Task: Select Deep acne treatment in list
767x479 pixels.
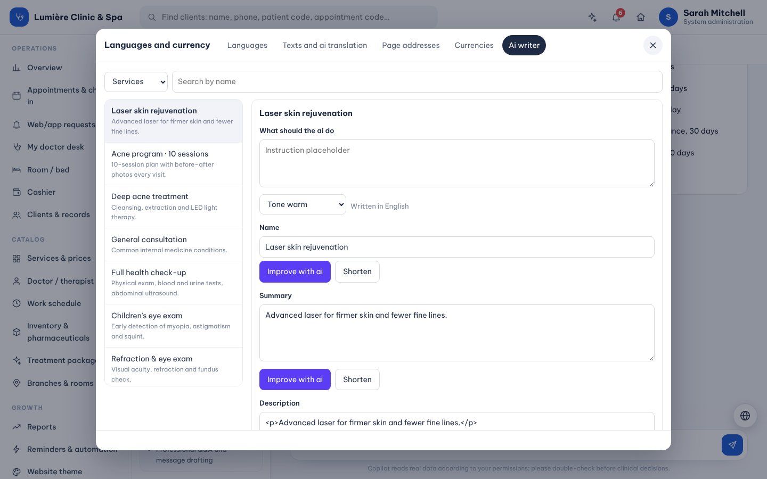Action: (174, 207)
